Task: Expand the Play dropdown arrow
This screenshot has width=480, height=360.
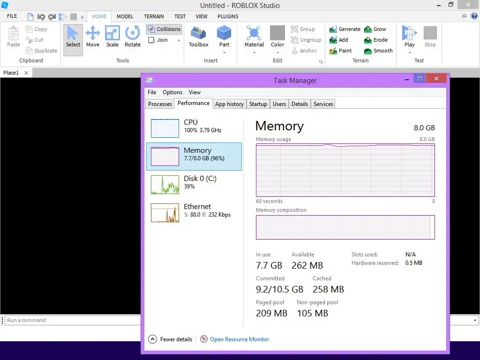Action: point(410,52)
